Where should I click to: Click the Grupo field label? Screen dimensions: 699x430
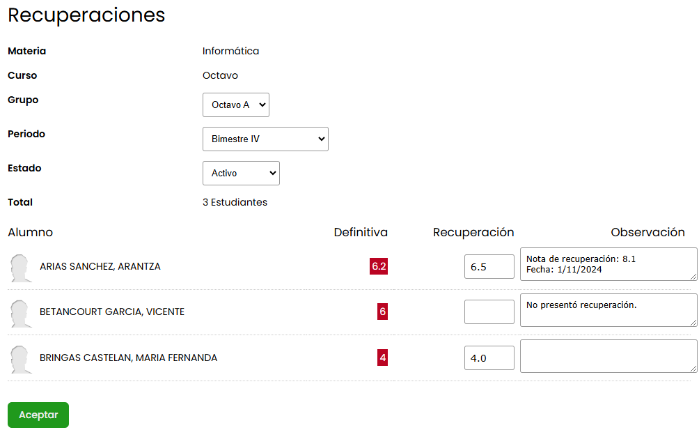pos(23,100)
